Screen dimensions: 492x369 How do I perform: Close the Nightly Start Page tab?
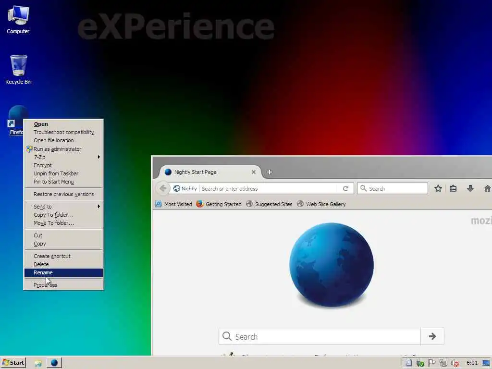click(x=254, y=172)
